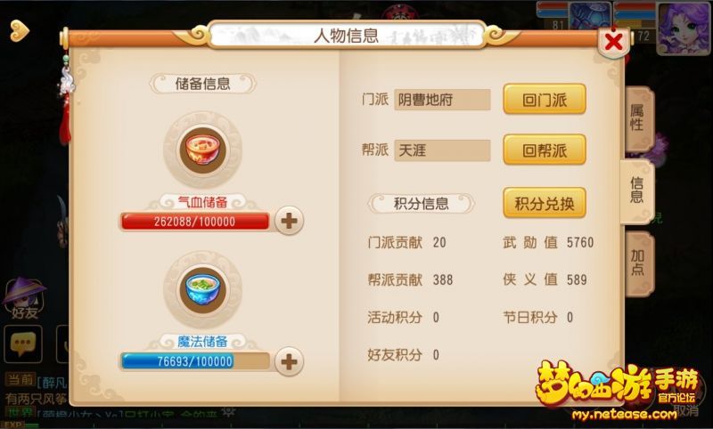Switch to the 信息 tab

[x=637, y=190]
